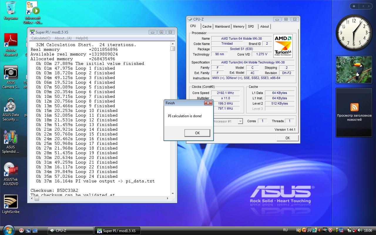The height and width of the screenshot is (235, 376).
Task: Open the Memory tab in CPU-Z
Action: 239,26
